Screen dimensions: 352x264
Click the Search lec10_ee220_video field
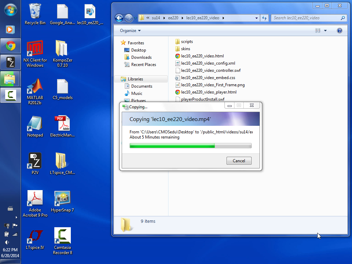(x=306, y=18)
